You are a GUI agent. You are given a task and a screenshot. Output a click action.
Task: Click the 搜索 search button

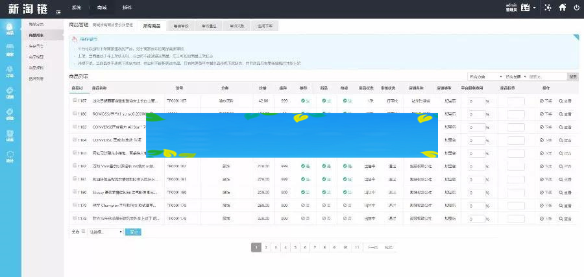573,76
